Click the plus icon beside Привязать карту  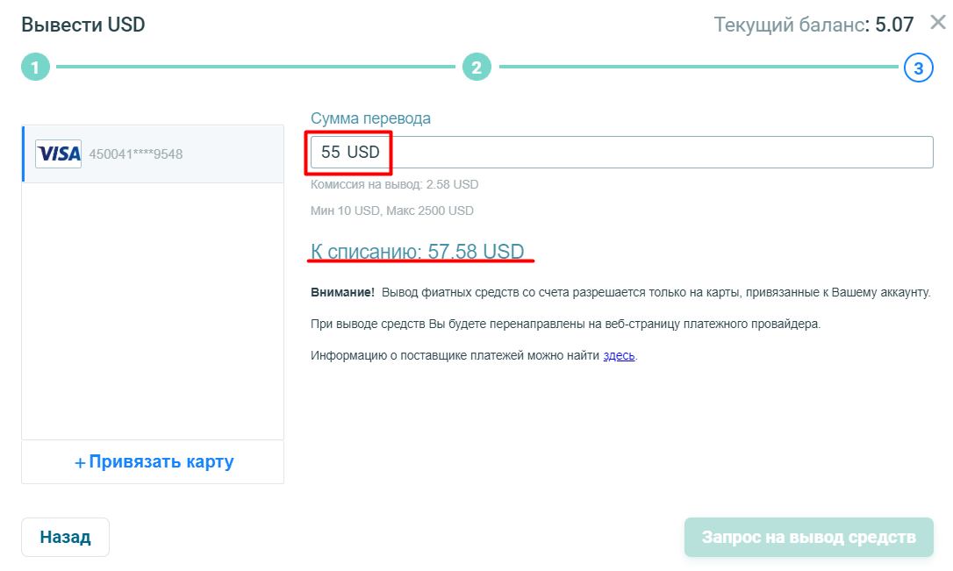pos(80,462)
